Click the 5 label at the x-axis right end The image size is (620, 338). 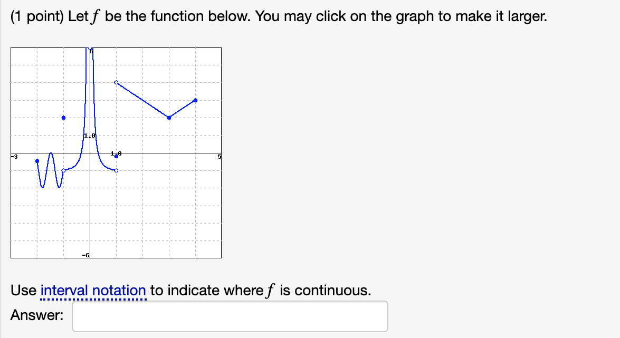219,157
